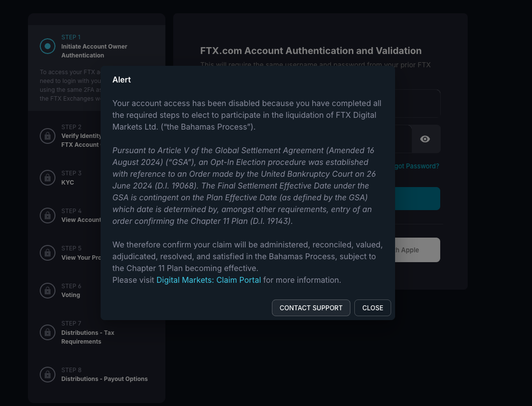
Task: Click the STEP 7 label
Action: (x=71, y=324)
